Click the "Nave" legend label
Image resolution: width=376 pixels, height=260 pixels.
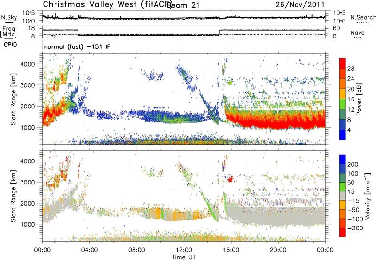358,33
